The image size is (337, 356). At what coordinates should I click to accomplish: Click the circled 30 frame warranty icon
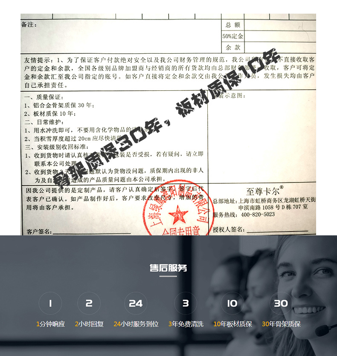tap(281, 303)
